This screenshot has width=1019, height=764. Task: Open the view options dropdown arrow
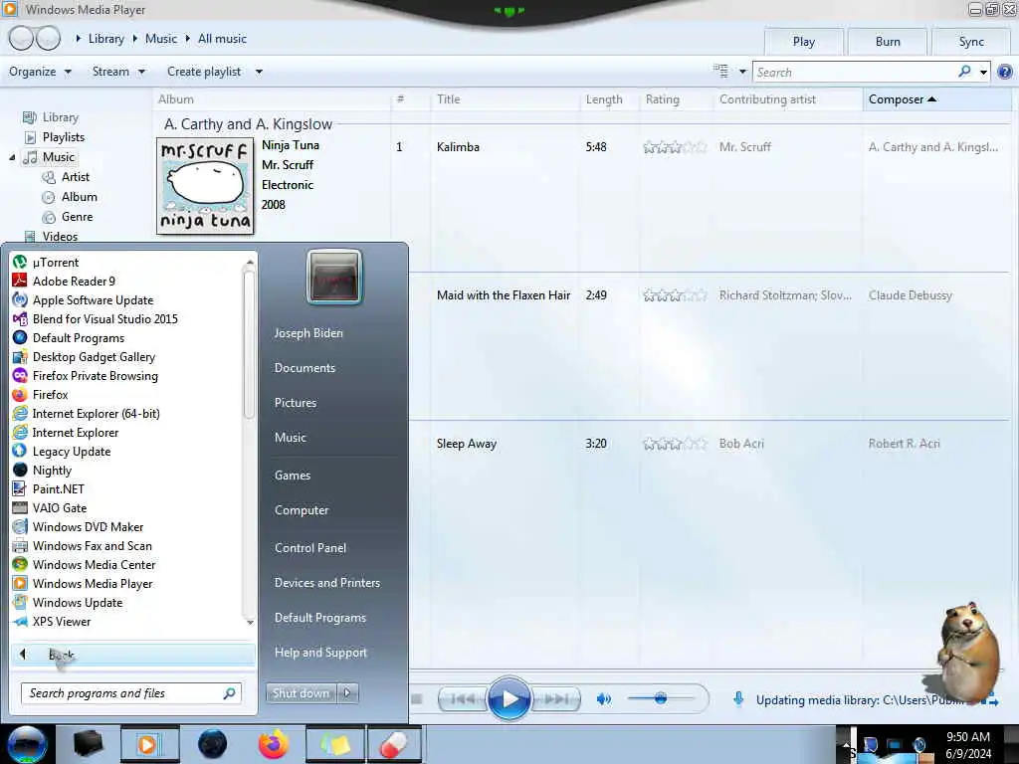click(742, 72)
